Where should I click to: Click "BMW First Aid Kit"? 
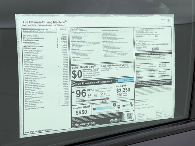[30, 105]
